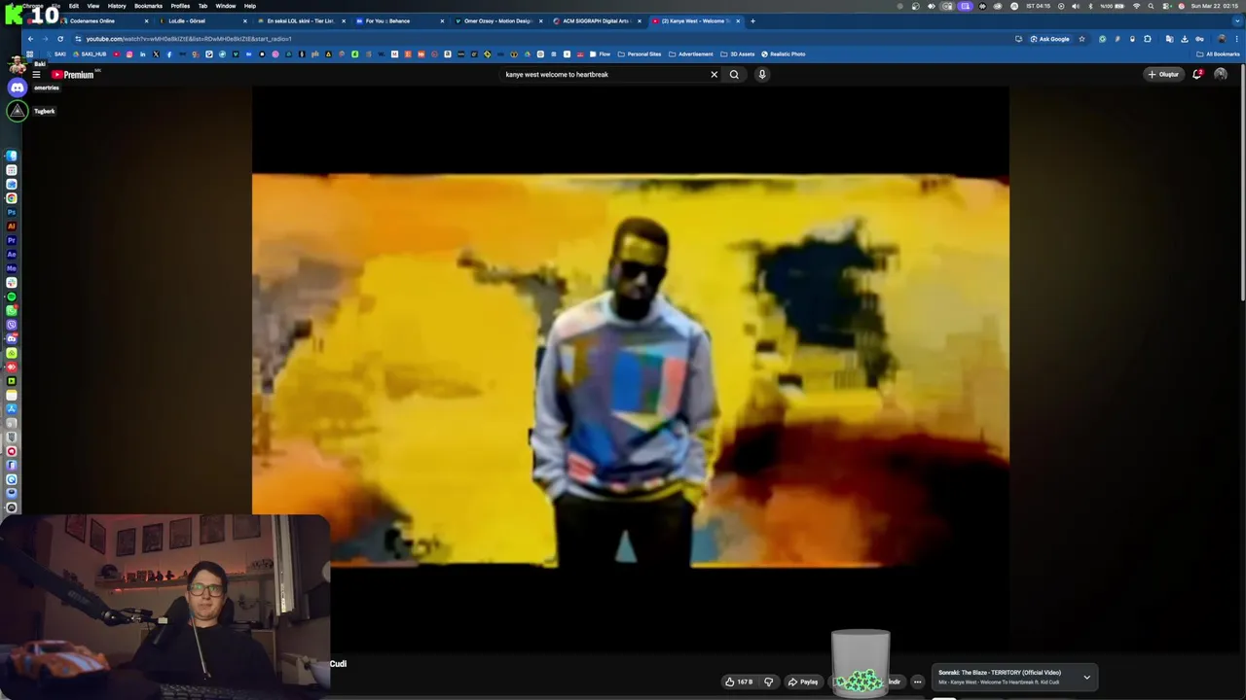
Task: Open Spotlight search in menu bar
Action: [x=1152, y=6]
